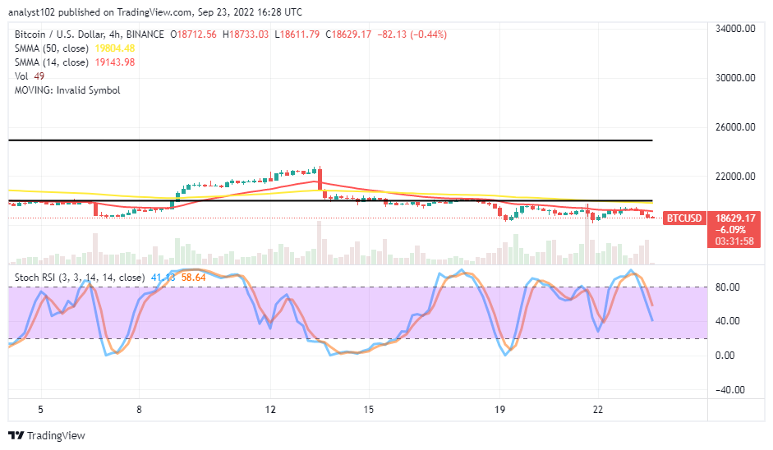Click the SMMA (14, close) indicator label

[x=52, y=62]
